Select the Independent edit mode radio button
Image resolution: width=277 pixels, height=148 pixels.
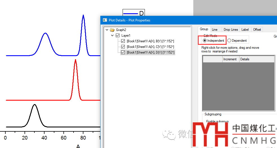tap(205, 41)
